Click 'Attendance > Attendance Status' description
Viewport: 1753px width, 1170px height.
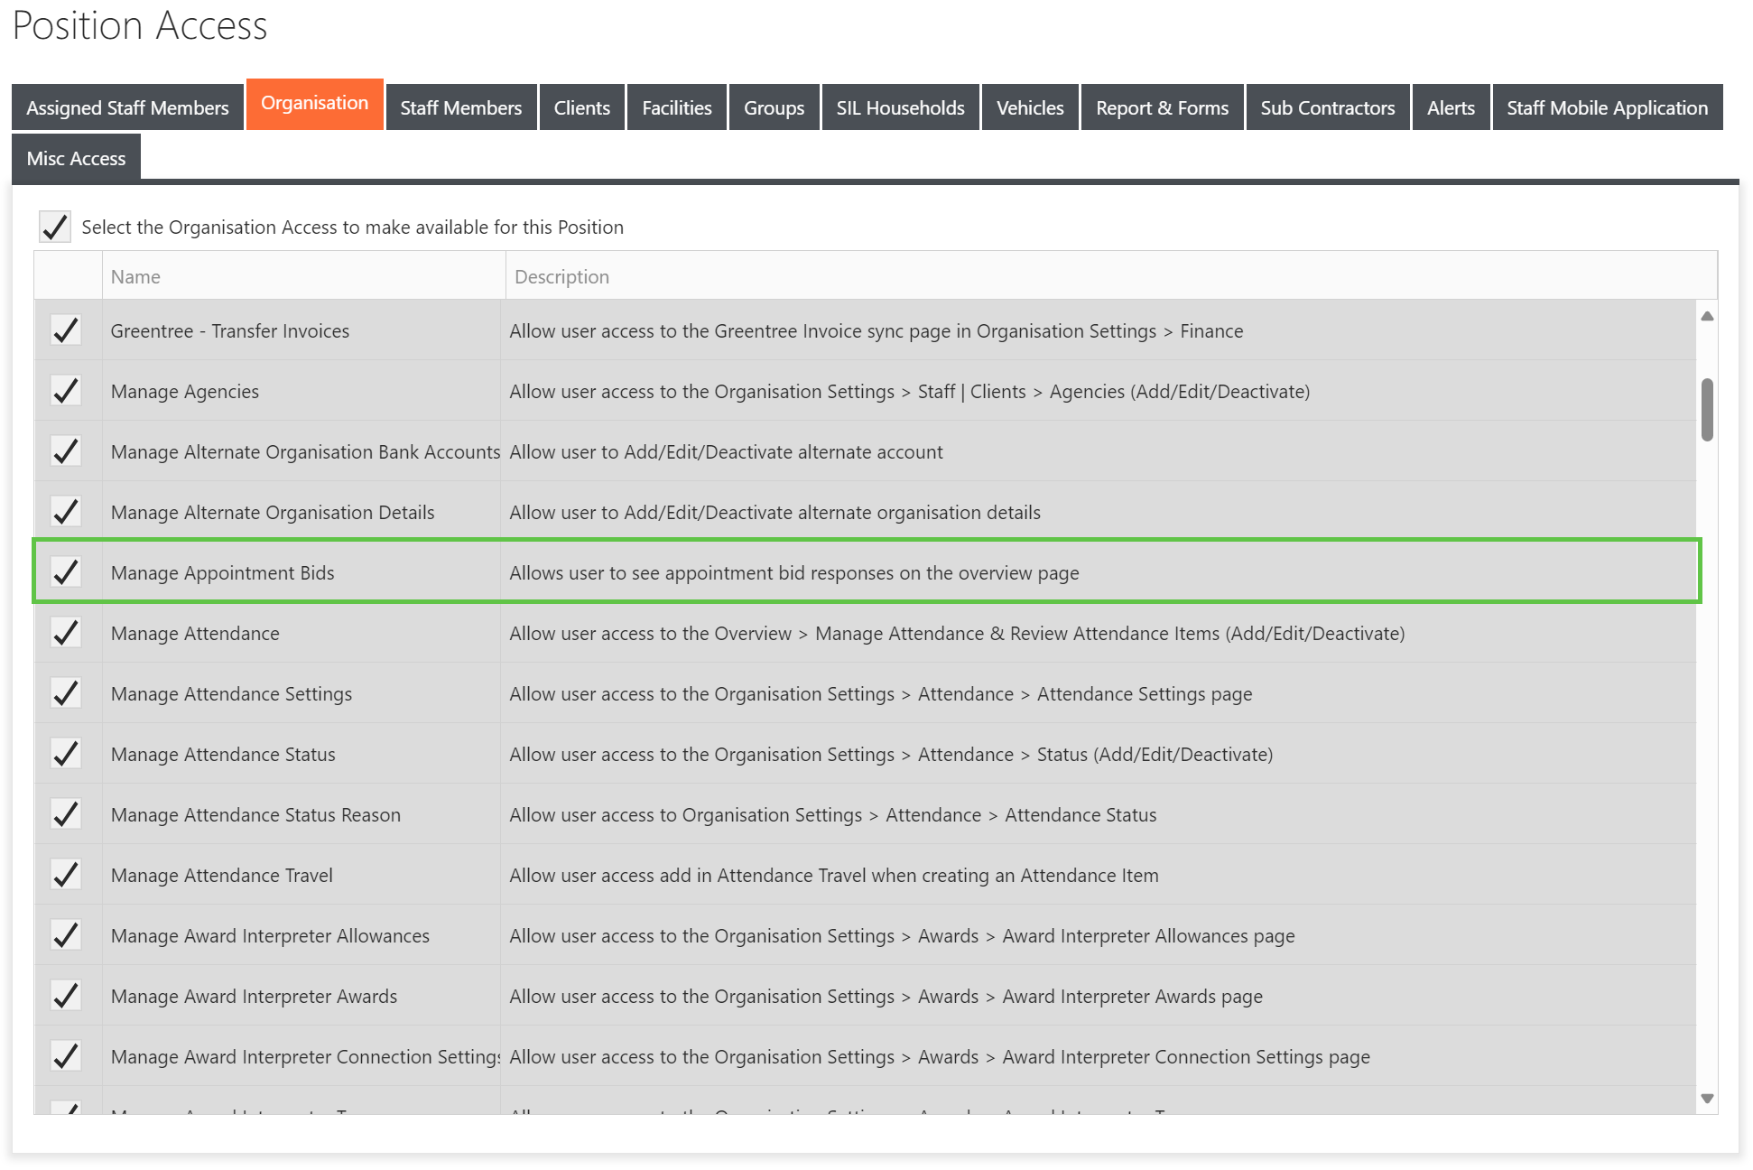833,815
